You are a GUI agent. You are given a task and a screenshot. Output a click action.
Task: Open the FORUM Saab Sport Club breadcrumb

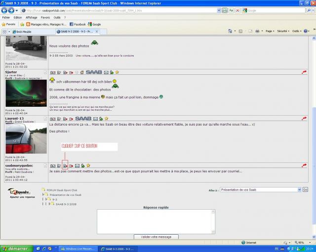click(x=62, y=190)
